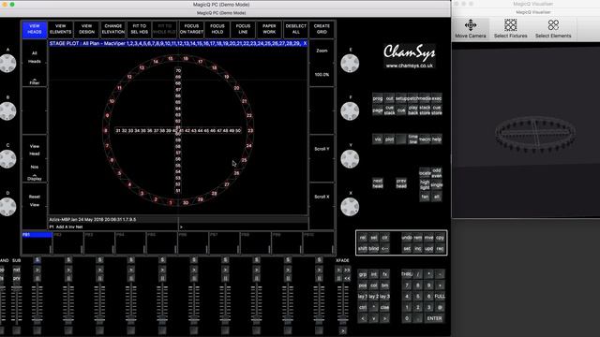Click the right arrow cursor key
This screenshot has width=600, height=337.
click(384, 318)
